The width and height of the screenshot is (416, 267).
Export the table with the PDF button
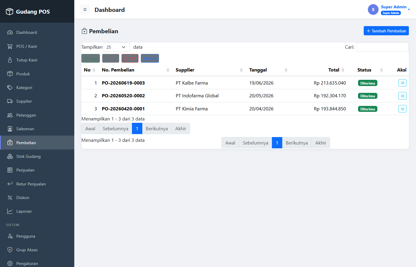click(x=130, y=58)
